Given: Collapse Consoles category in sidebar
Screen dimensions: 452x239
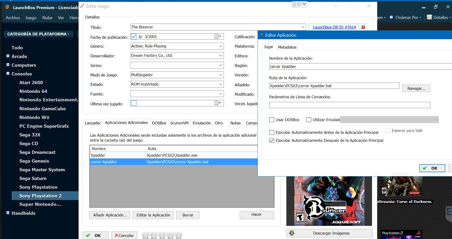Looking at the screenshot, I should [8, 73].
